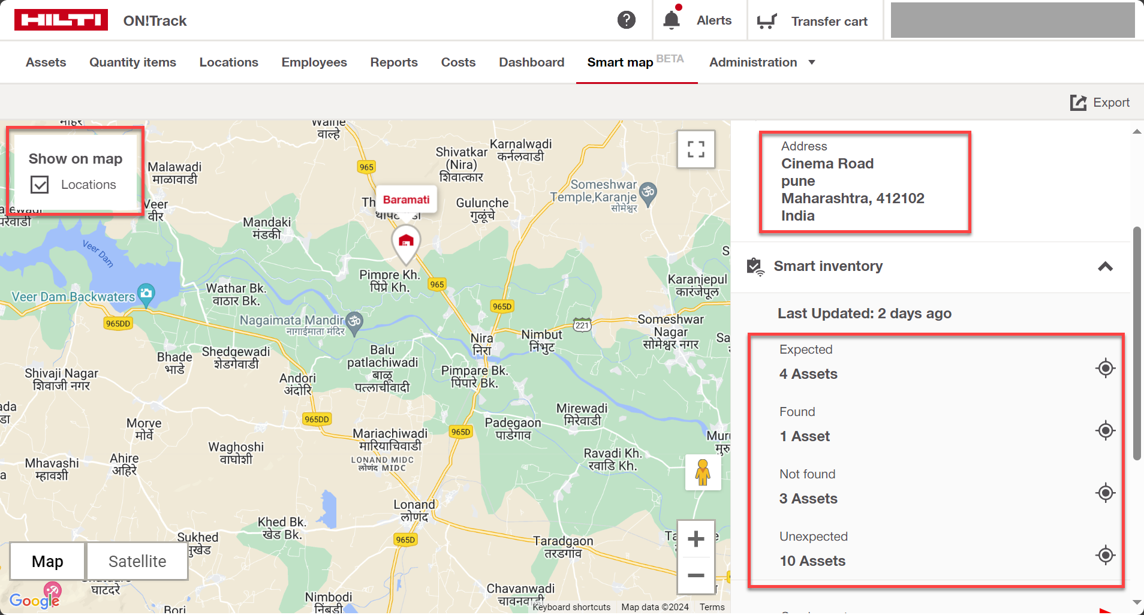Image resolution: width=1144 pixels, height=615 pixels.
Task: Toggle fullscreen map view
Action: [x=696, y=149]
